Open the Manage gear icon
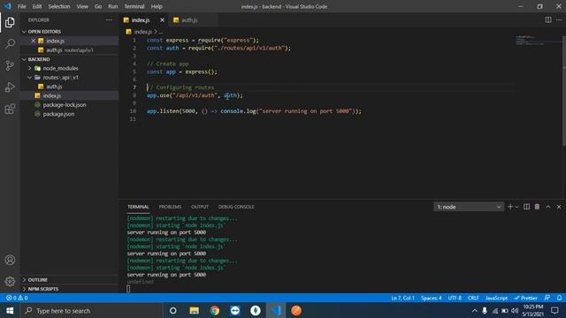Image resolution: width=566 pixels, height=318 pixels. point(10,281)
